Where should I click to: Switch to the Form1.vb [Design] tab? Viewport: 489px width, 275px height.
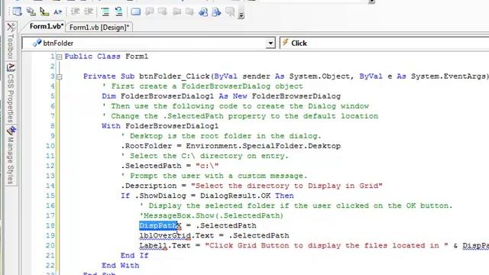[x=99, y=27]
